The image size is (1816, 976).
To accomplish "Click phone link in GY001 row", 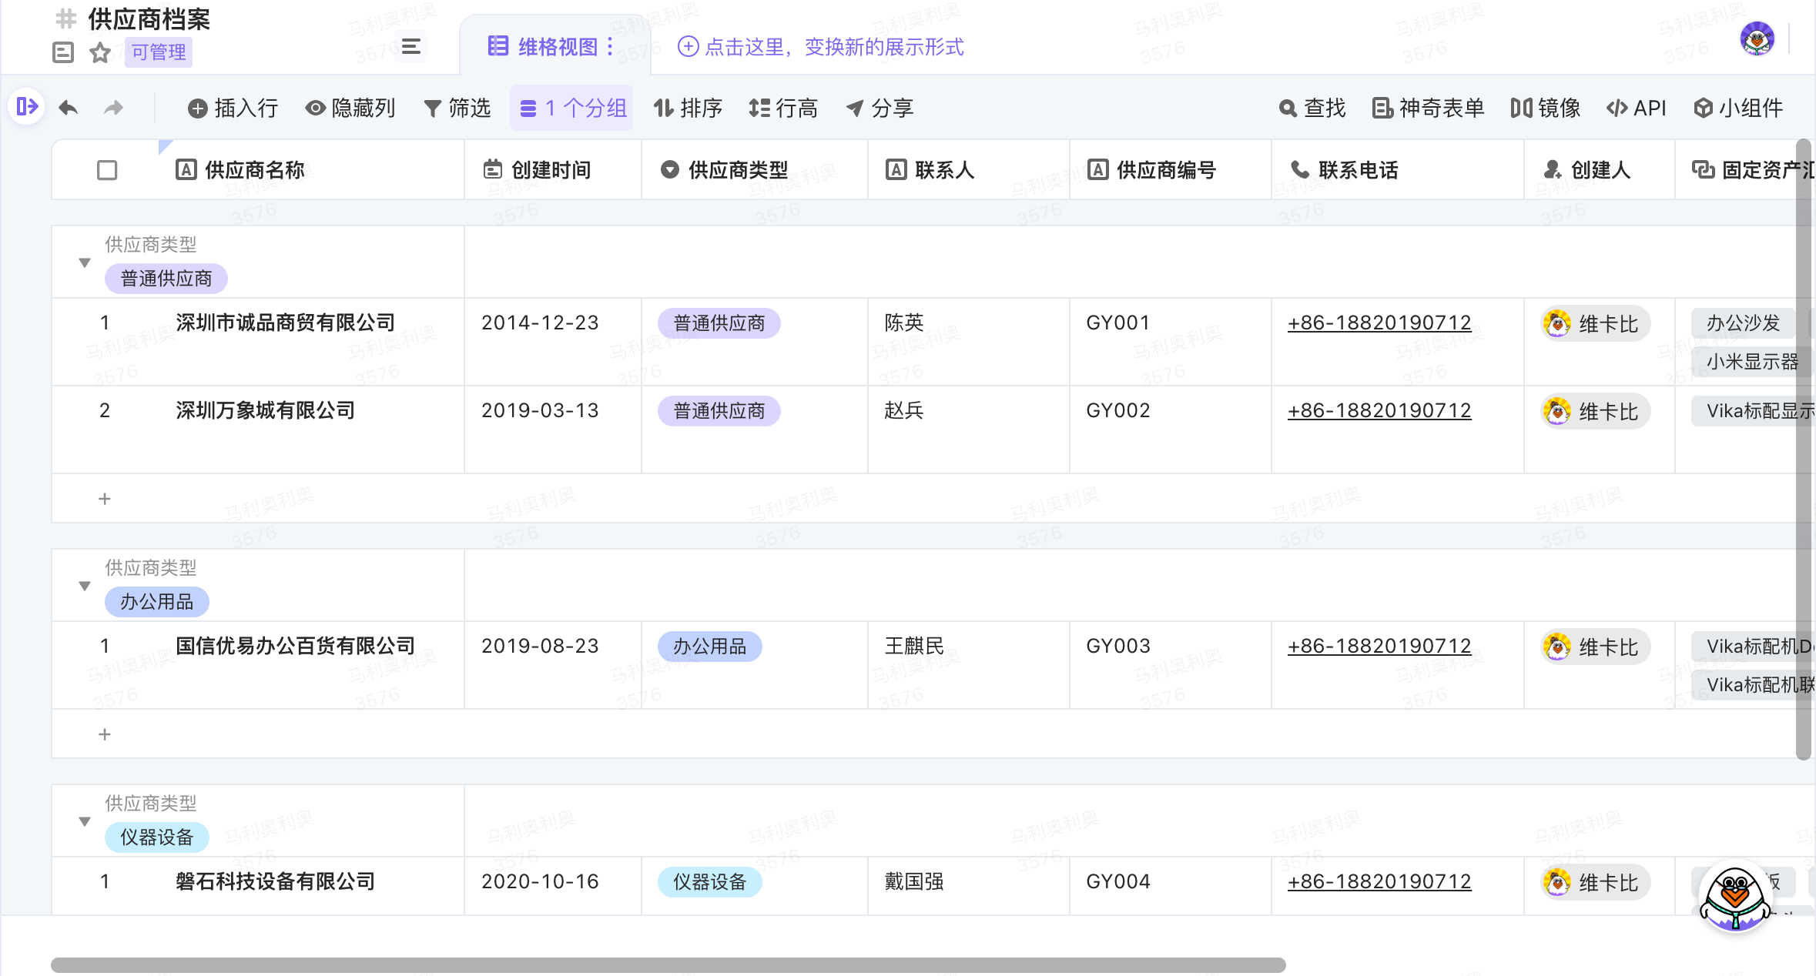I will [x=1379, y=323].
